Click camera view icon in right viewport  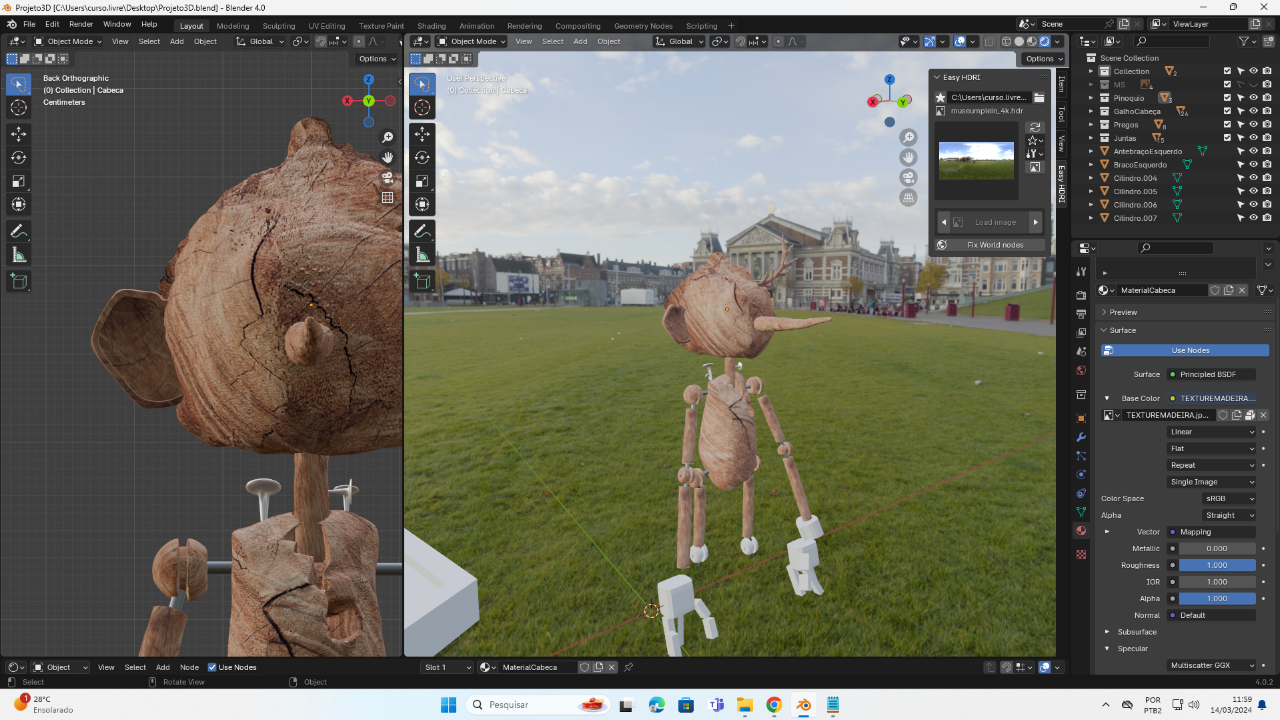[x=908, y=177]
